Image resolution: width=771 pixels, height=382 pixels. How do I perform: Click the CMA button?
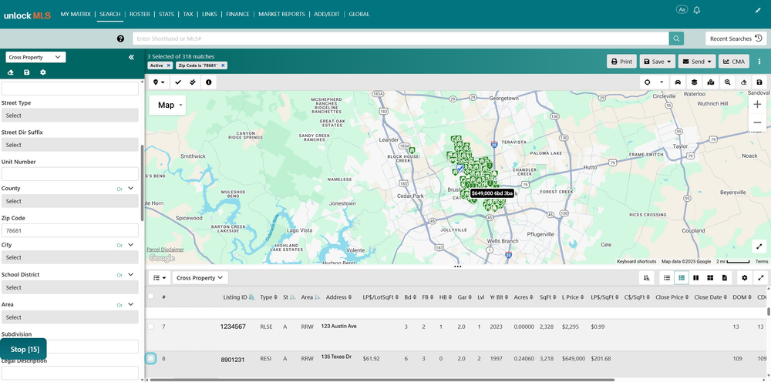(x=734, y=62)
